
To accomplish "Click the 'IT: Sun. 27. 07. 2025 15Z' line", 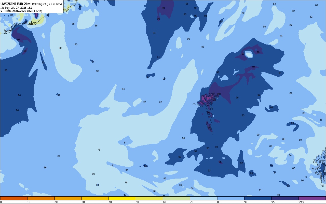I will click(16, 8).
